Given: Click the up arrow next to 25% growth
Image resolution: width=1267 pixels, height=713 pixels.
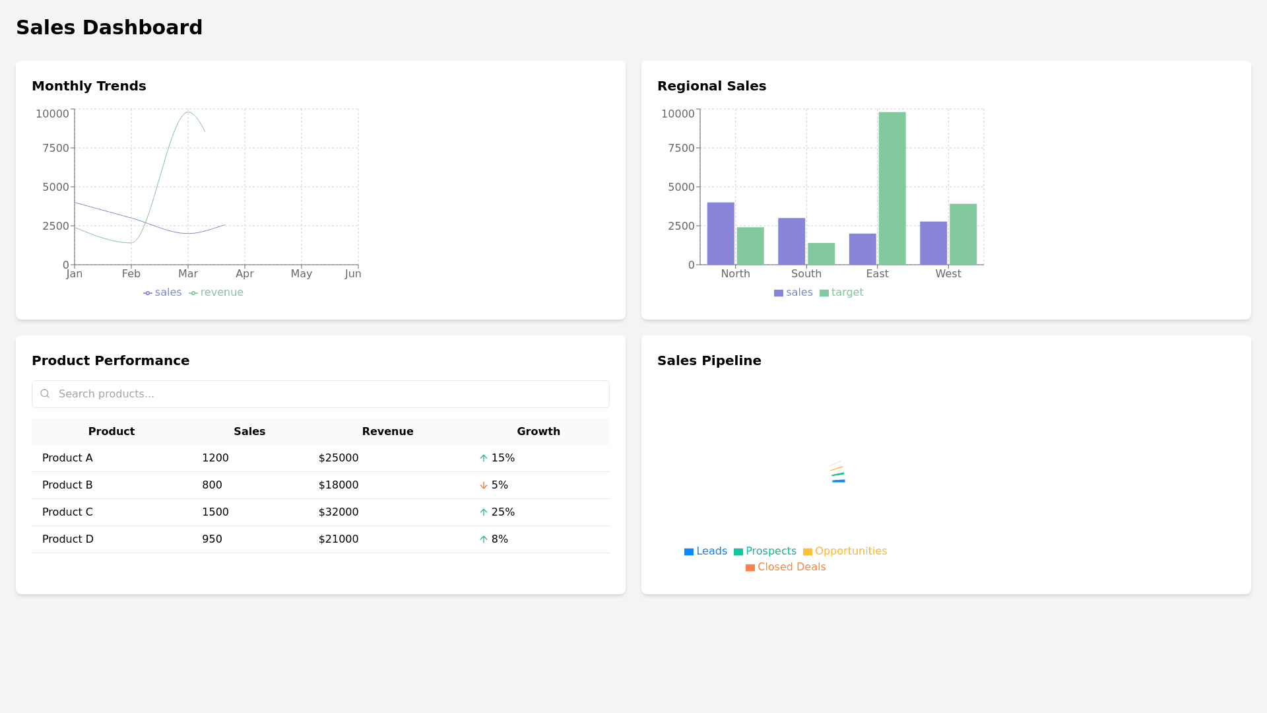Looking at the screenshot, I should pyautogui.click(x=483, y=512).
